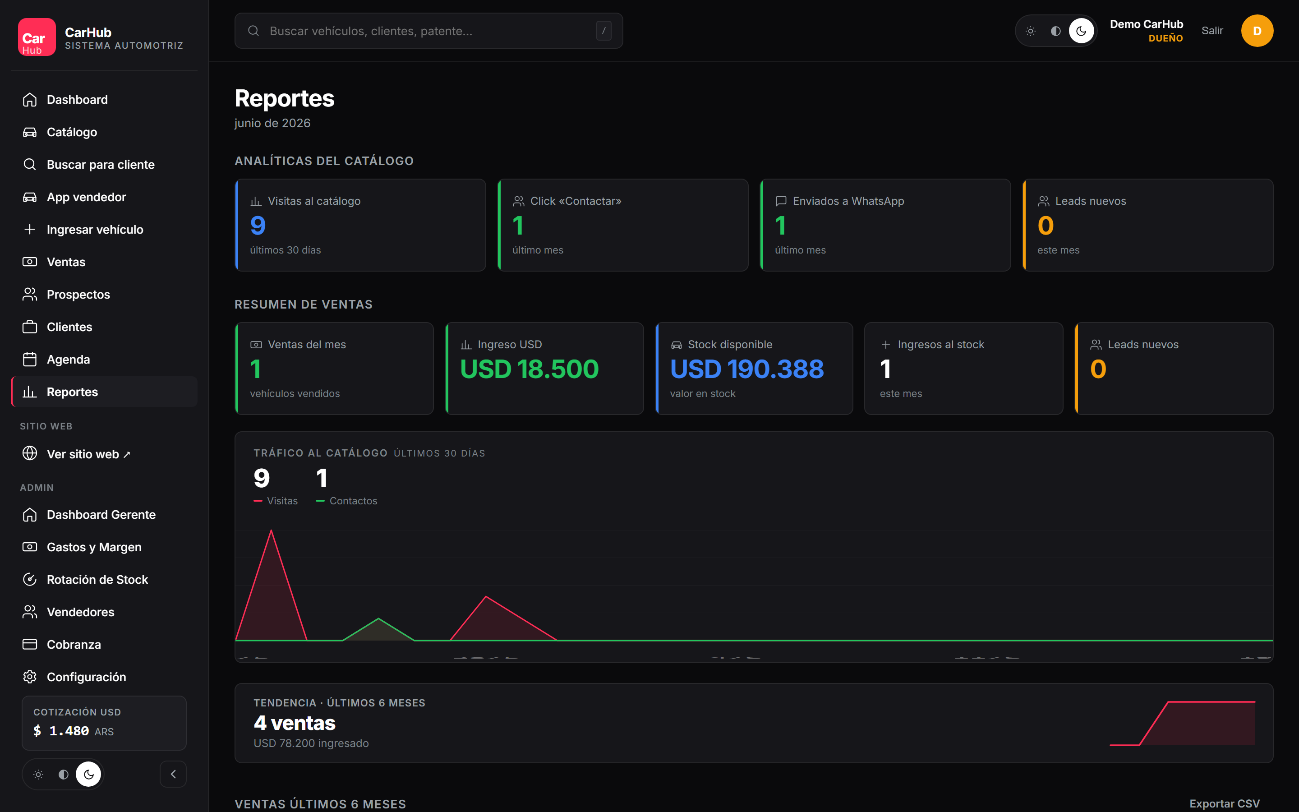Click the Dashboard Gerente home icon
This screenshot has width=1299, height=812.
[x=29, y=514]
